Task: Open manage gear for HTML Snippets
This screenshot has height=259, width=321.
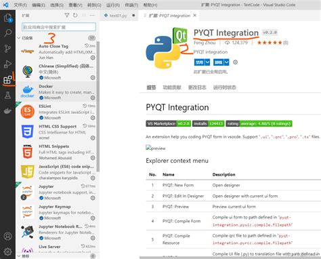Action: (93, 158)
